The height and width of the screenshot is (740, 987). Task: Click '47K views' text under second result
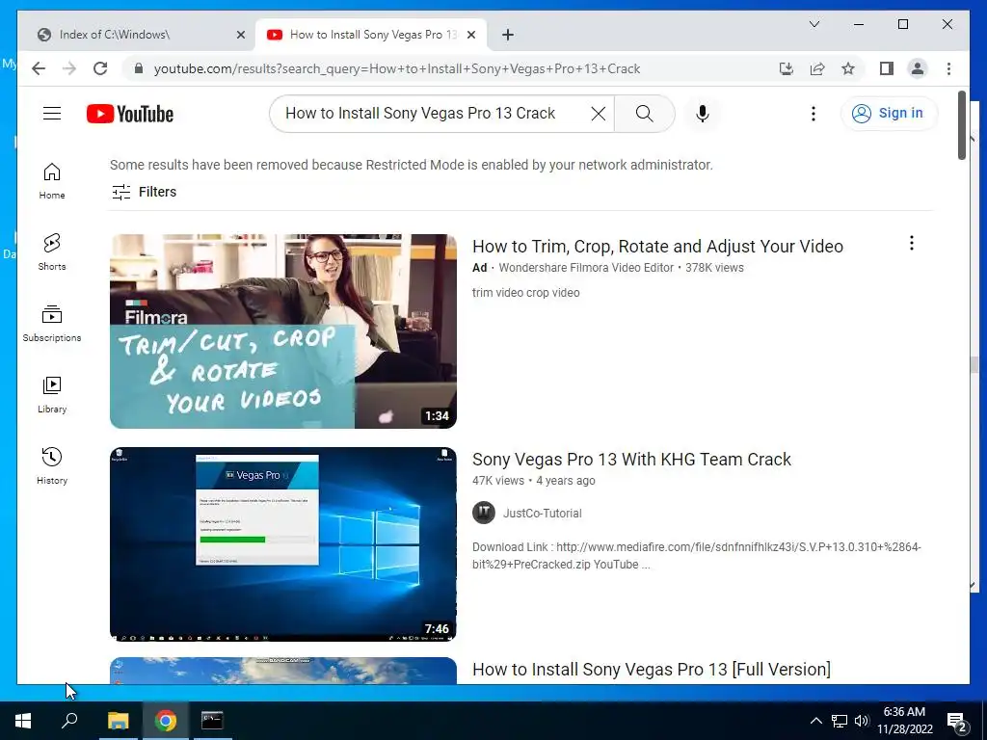498,481
